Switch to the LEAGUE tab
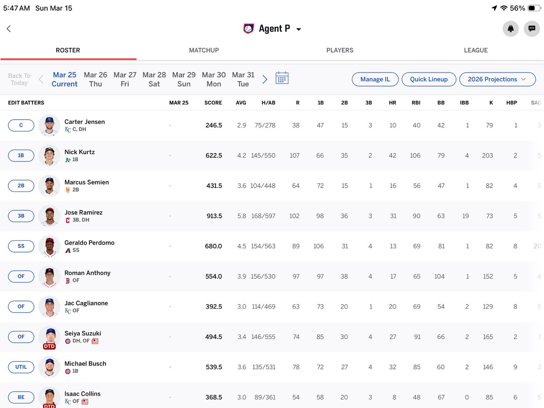 click(476, 50)
